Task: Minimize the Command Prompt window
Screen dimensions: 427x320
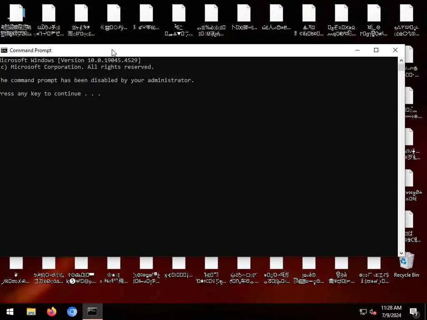Action: pyautogui.click(x=357, y=50)
